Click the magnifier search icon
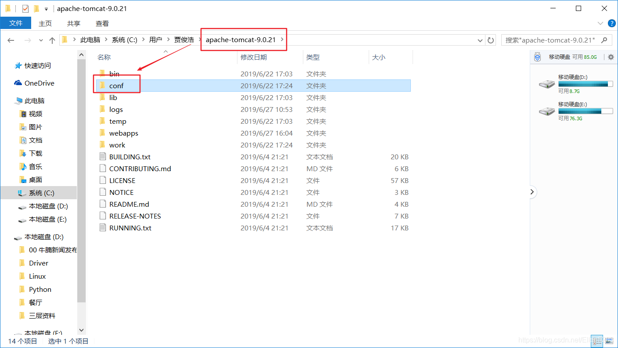 point(604,40)
